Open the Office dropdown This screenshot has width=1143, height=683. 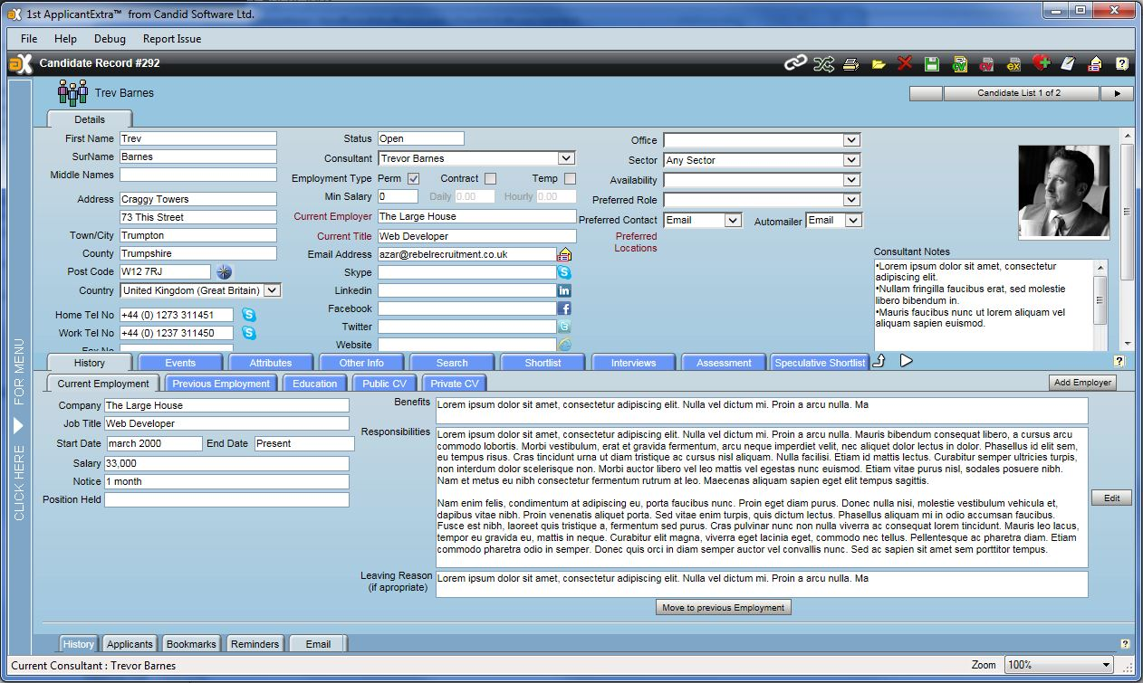[x=850, y=140]
